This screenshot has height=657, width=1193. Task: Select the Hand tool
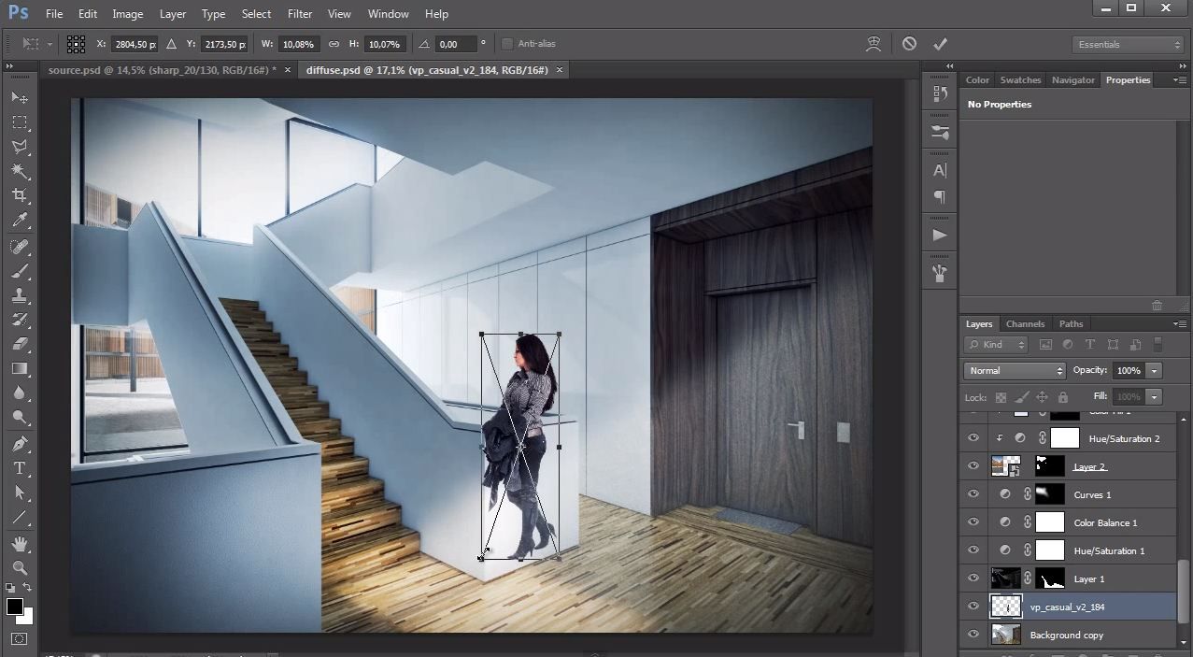tap(20, 543)
